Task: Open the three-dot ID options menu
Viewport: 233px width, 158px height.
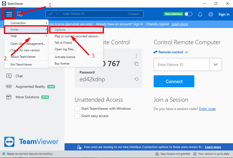Action: click(136, 56)
